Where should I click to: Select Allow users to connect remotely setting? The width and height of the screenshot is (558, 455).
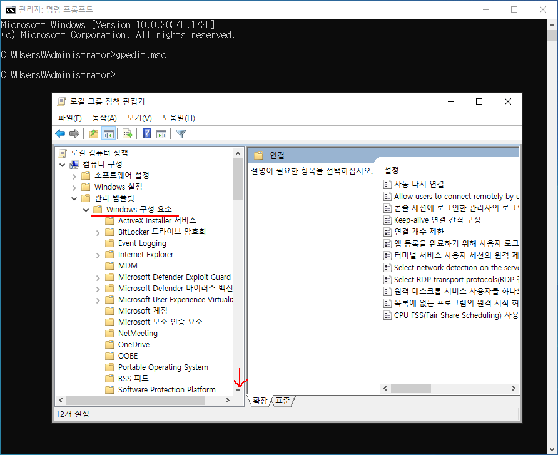click(x=456, y=196)
